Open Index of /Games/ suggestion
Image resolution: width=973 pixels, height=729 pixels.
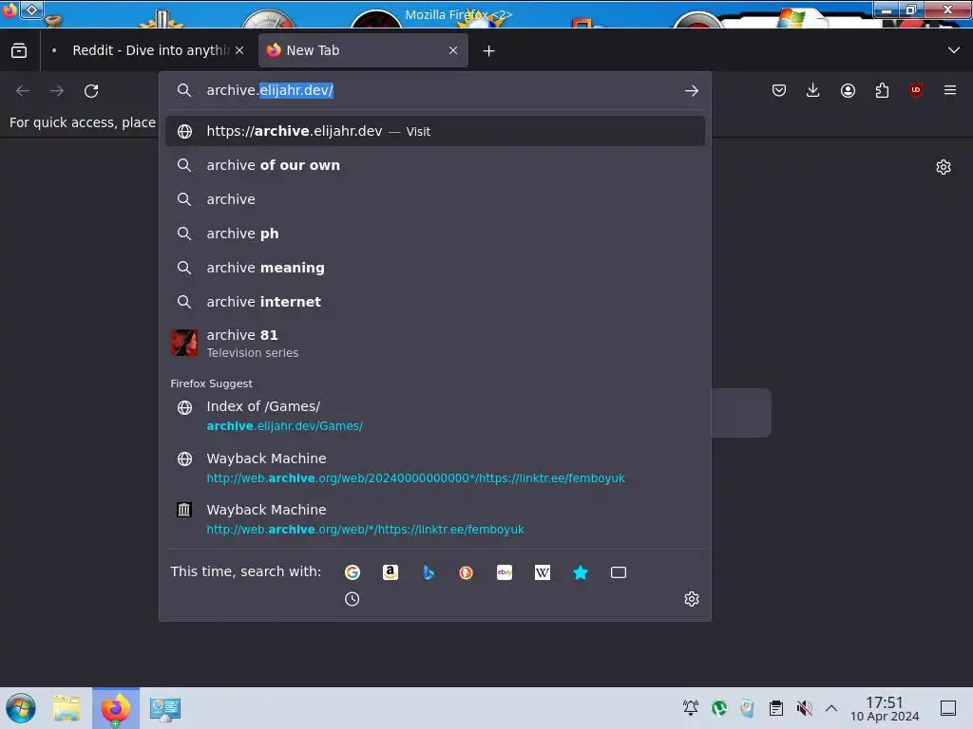[x=434, y=416]
